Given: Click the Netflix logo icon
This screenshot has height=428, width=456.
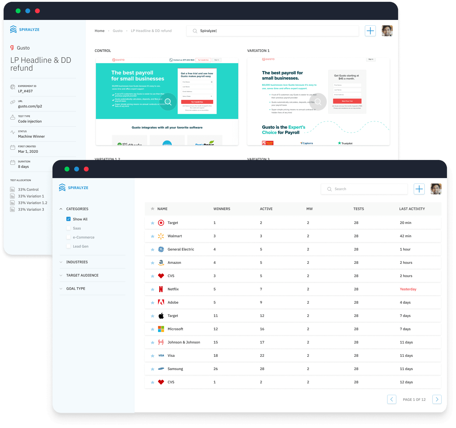Looking at the screenshot, I should point(161,289).
